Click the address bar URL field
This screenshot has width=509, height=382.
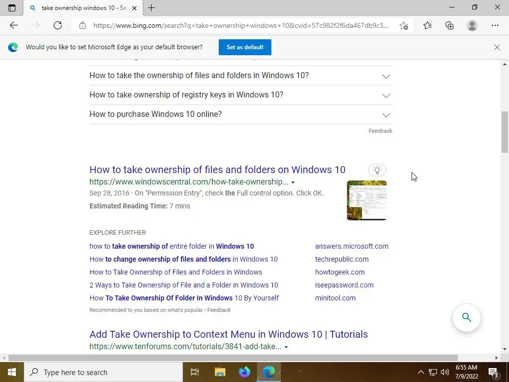point(241,25)
